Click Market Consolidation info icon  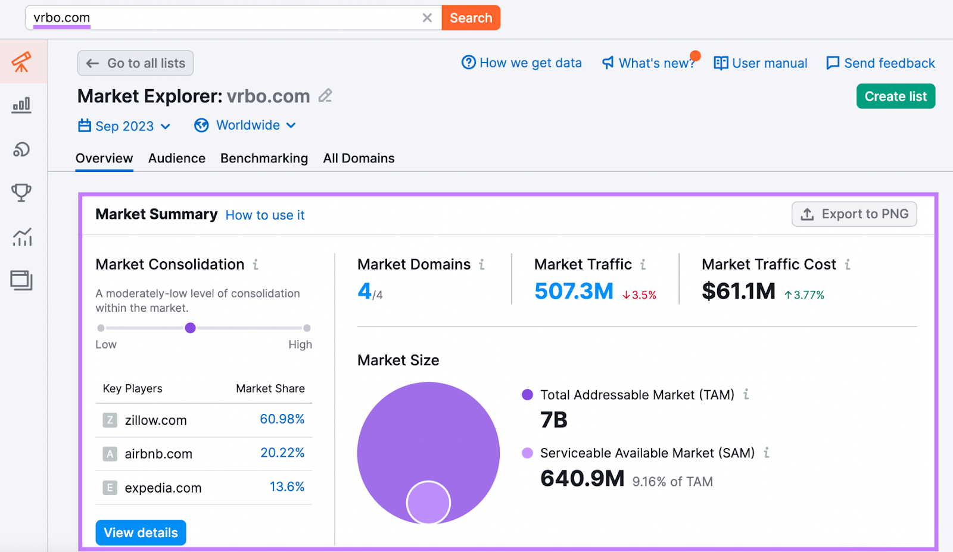[256, 264]
